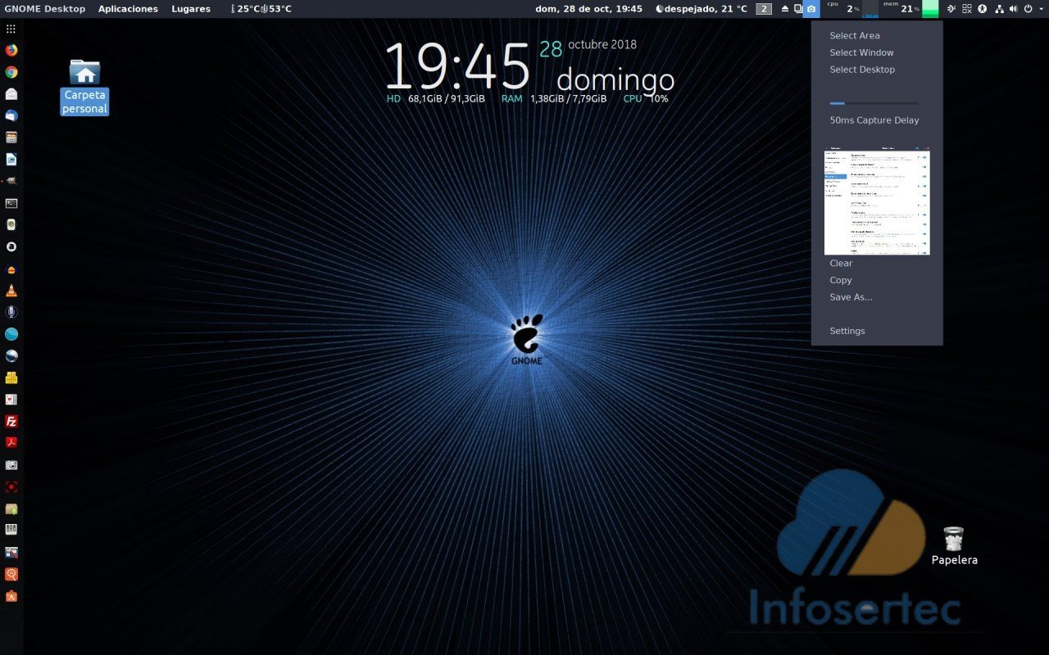The width and height of the screenshot is (1049, 655).
Task: Click the screenshot preview thumbnail
Action: click(x=877, y=202)
